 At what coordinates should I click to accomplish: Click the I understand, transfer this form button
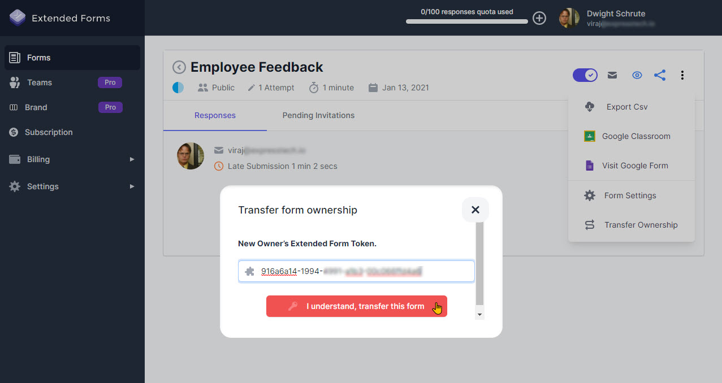[356, 306]
